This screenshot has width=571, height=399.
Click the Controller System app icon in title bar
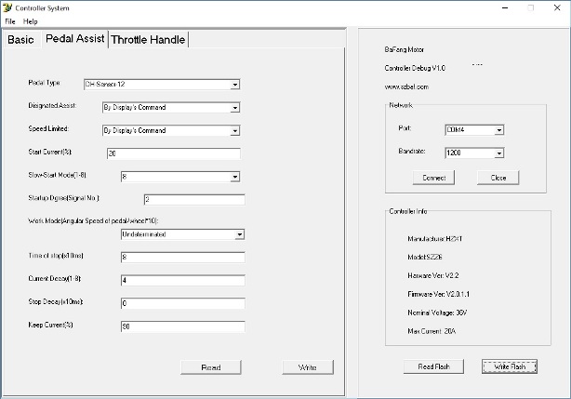pos(7,7)
